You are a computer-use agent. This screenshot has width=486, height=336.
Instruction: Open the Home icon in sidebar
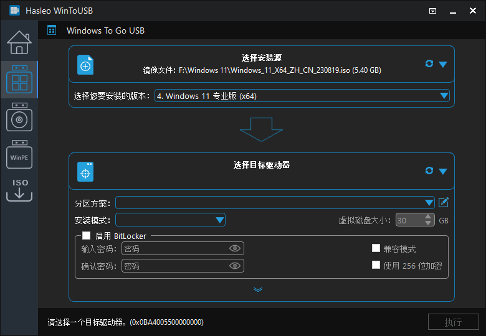[x=19, y=42]
